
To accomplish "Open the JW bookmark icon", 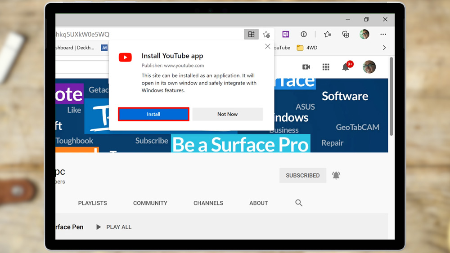I will pyautogui.click(x=104, y=48).
